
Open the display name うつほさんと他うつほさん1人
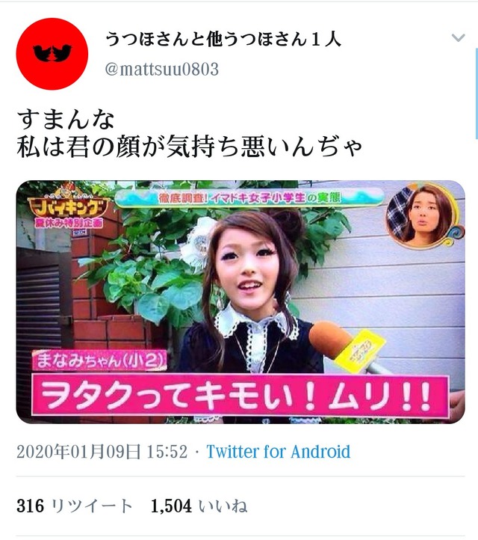pos(223,39)
